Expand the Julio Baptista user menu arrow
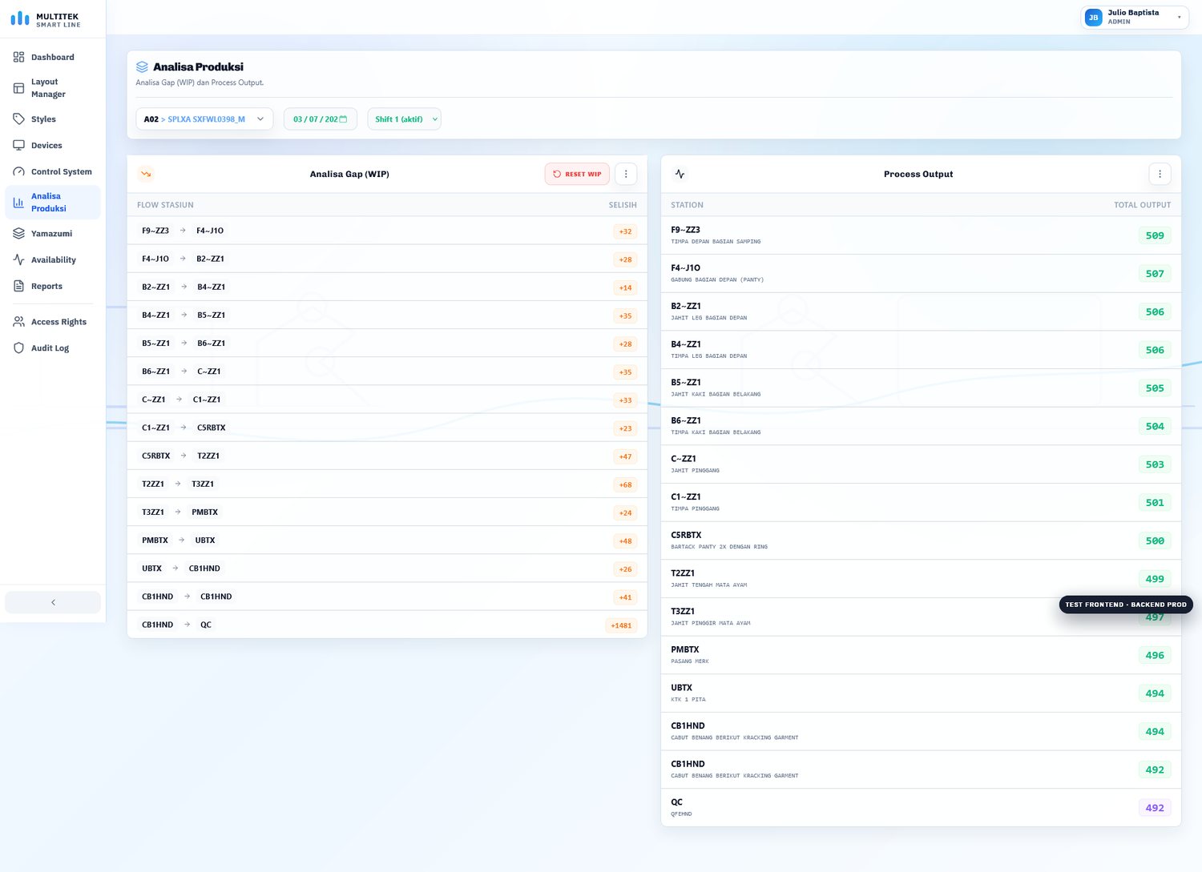This screenshot has height=872, width=1202. [x=1179, y=17]
